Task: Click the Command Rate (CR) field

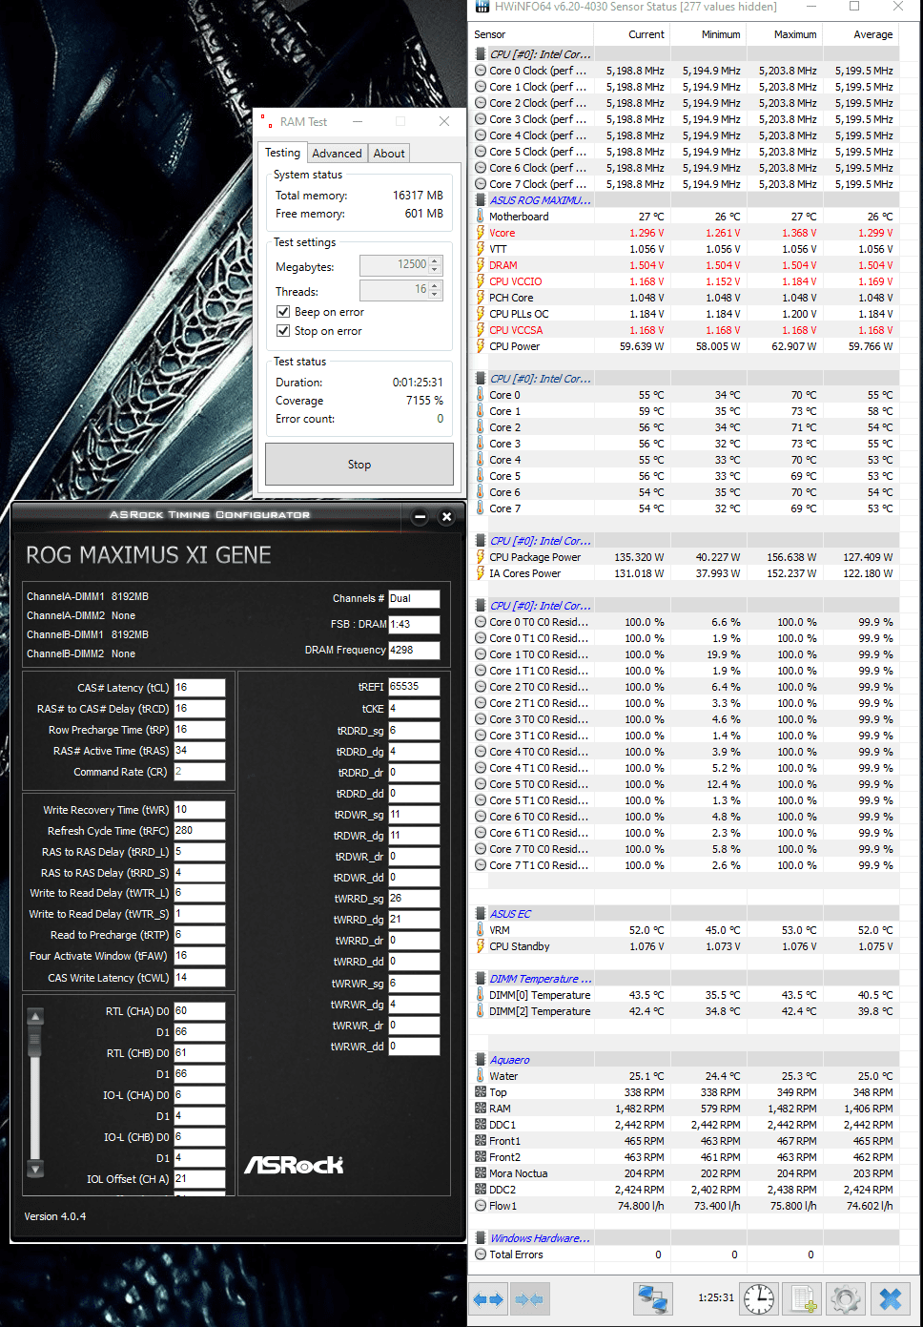Action: coord(199,772)
